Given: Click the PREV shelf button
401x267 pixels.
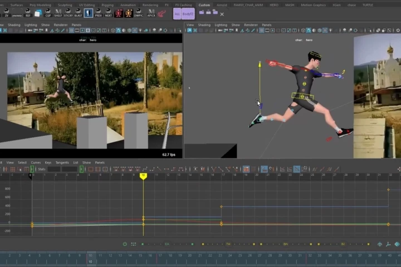Looking at the screenshot, I should pos(98,13).
